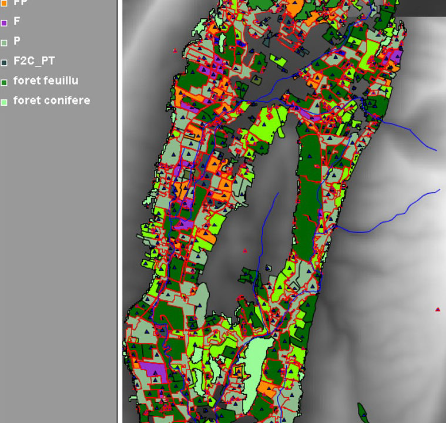Click the light green foret conifere symbol
Viewport: 446px width, 423px height.
point(4,102)
